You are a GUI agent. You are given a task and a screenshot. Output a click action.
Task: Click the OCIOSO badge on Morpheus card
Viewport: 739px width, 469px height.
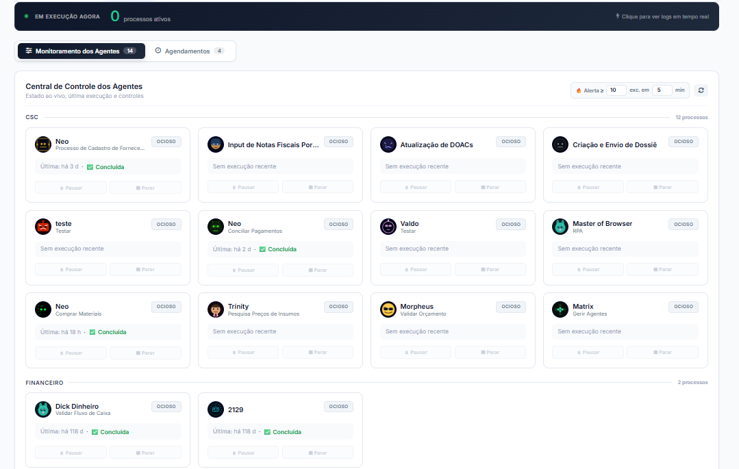[511, 307]
